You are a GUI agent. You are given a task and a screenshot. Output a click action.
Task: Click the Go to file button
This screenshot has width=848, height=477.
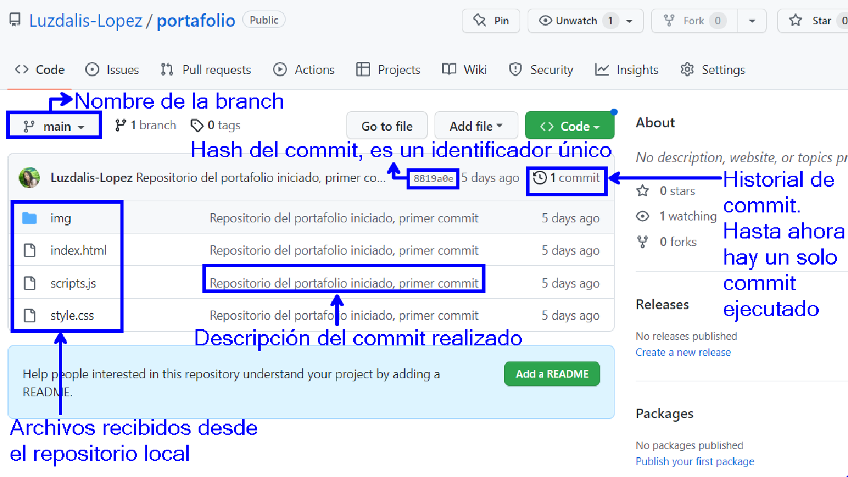coord(387,126)
